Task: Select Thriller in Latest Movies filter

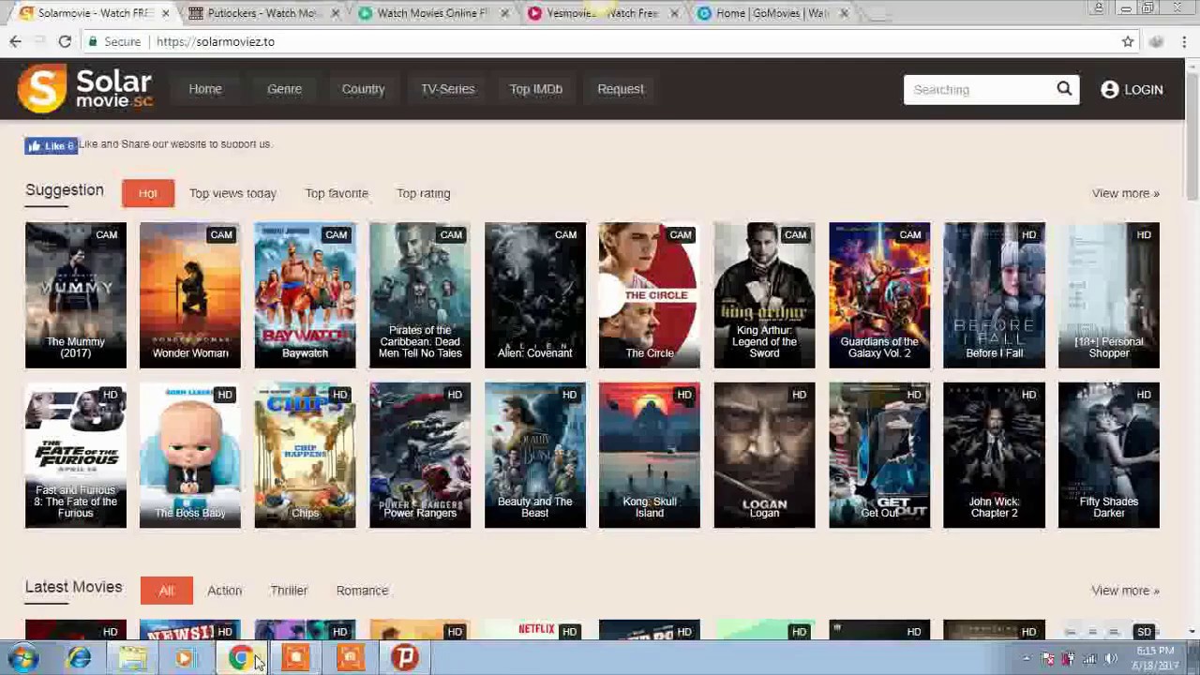Action: click(x=289, y=591)
